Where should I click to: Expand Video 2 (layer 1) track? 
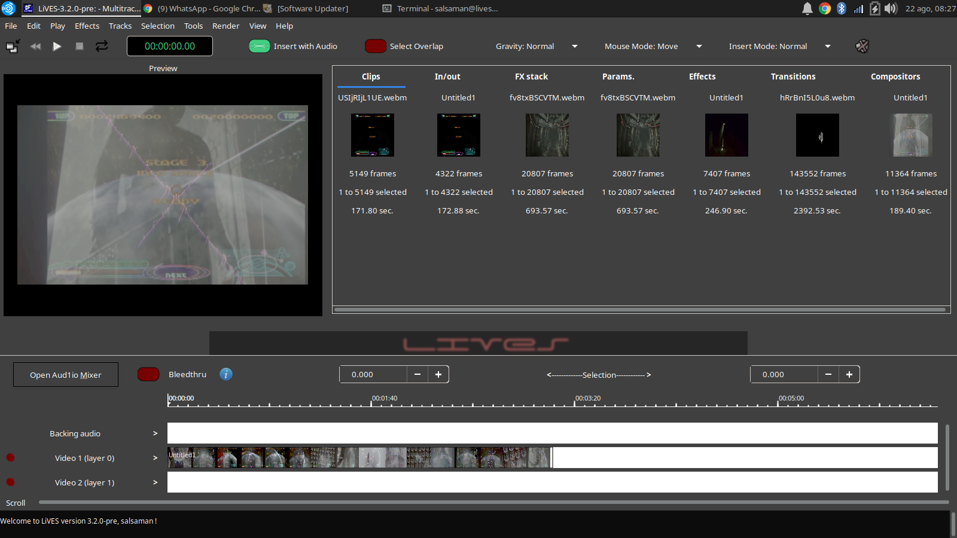point(155,482)
